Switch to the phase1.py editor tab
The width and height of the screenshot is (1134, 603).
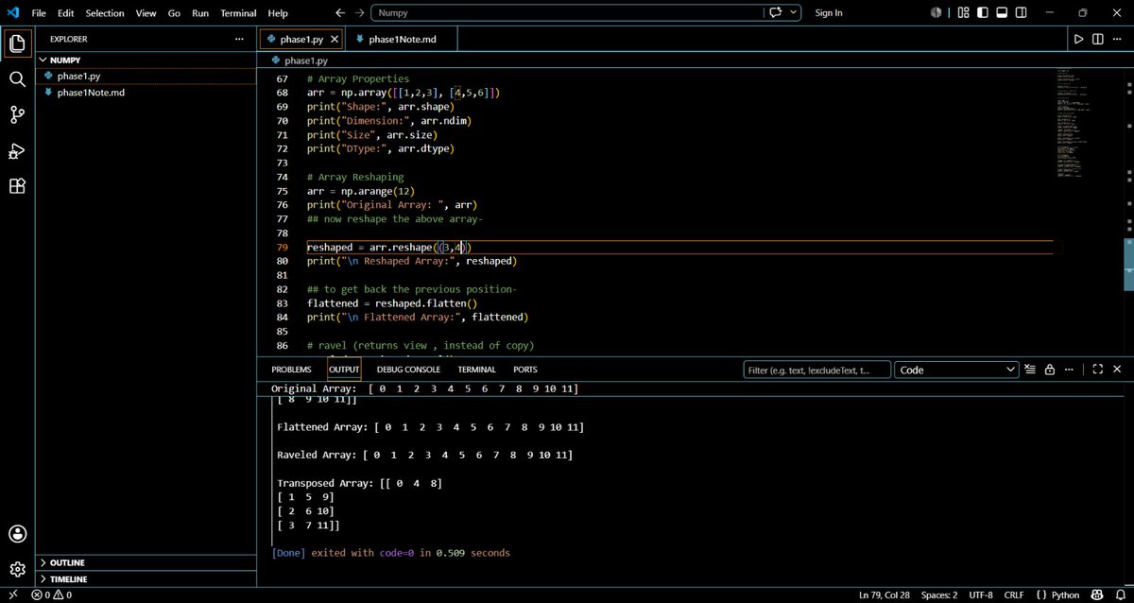tap(301, 39)
